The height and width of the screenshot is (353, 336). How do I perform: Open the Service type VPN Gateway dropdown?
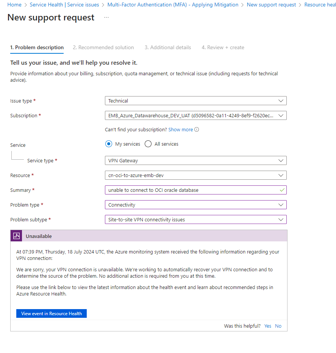click(195, 160)
